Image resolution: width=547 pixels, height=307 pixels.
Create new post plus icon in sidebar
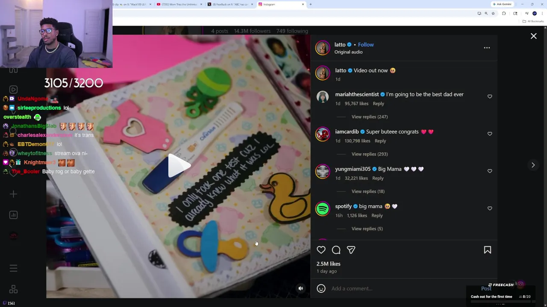click(13, 194)
